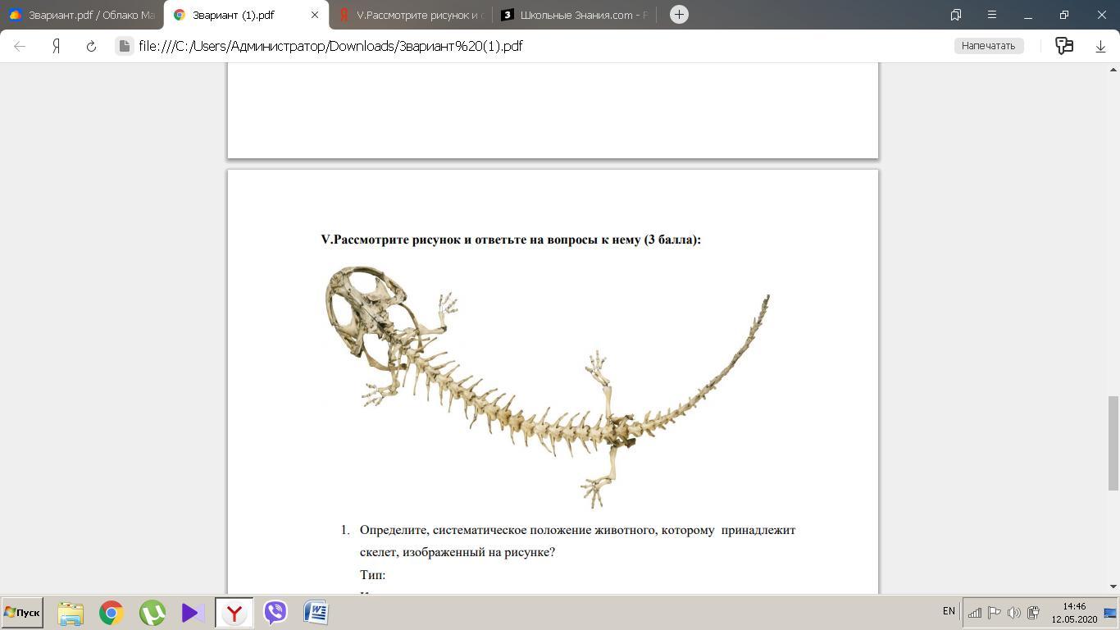Open the downloads arrow icon
1120x630 pixels.
(1100, 46)
